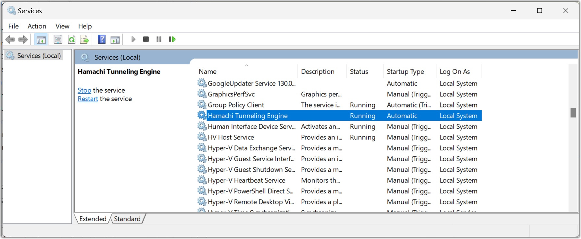This screenshot has height=239, width=581.
Task: Click the Stop the service link
Action: pos(84,90)
